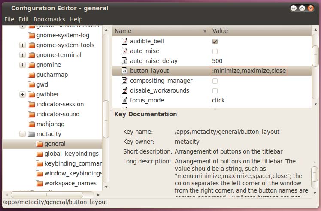Click the boolean type icon beside audible_bell
This screenshot has height=211, width=321.
pyautogui.click(x=125, y=41)
